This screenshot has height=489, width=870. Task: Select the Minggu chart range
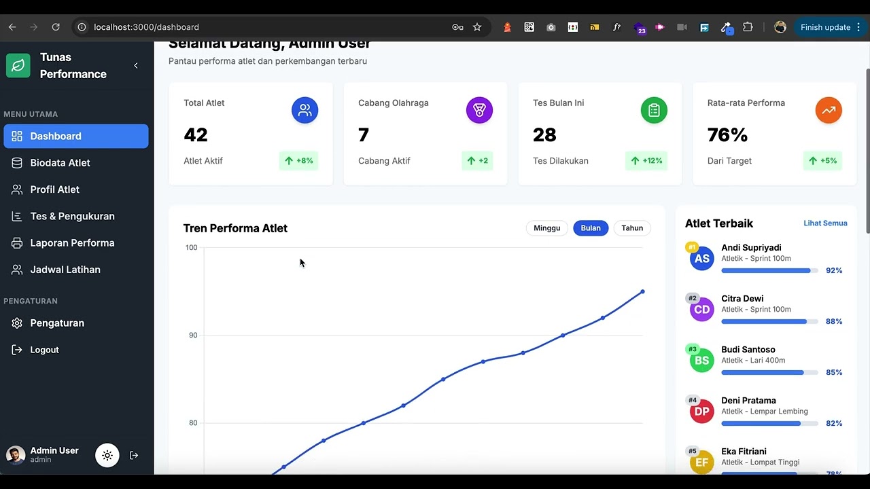[547, 228]
